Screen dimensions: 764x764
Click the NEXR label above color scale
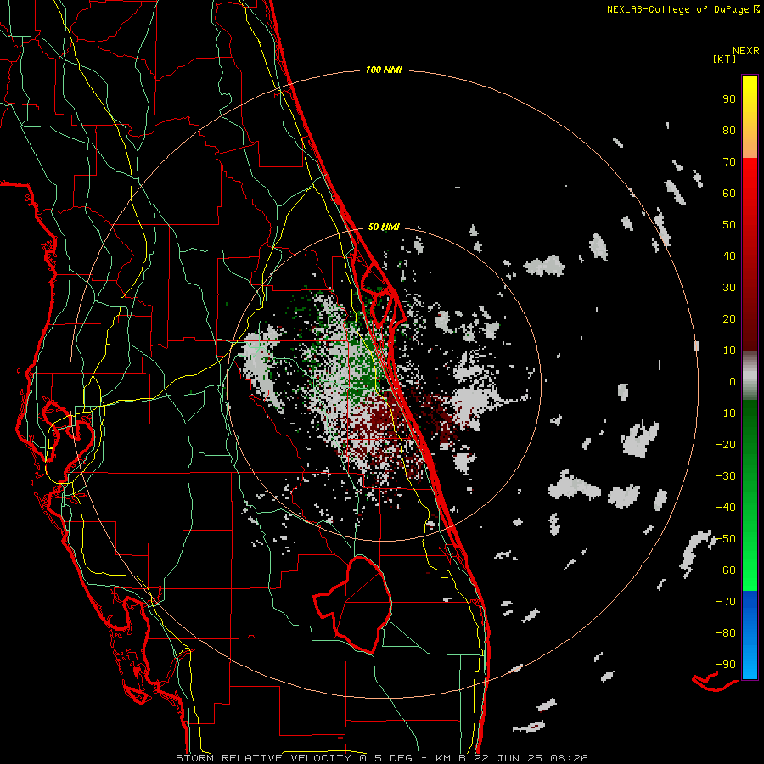(746, 51)
